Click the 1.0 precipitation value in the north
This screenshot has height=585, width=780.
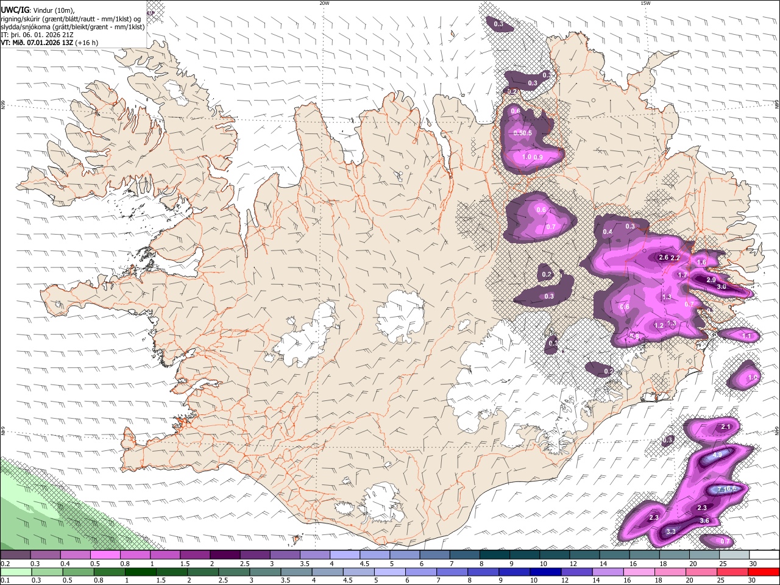[526, 157]
